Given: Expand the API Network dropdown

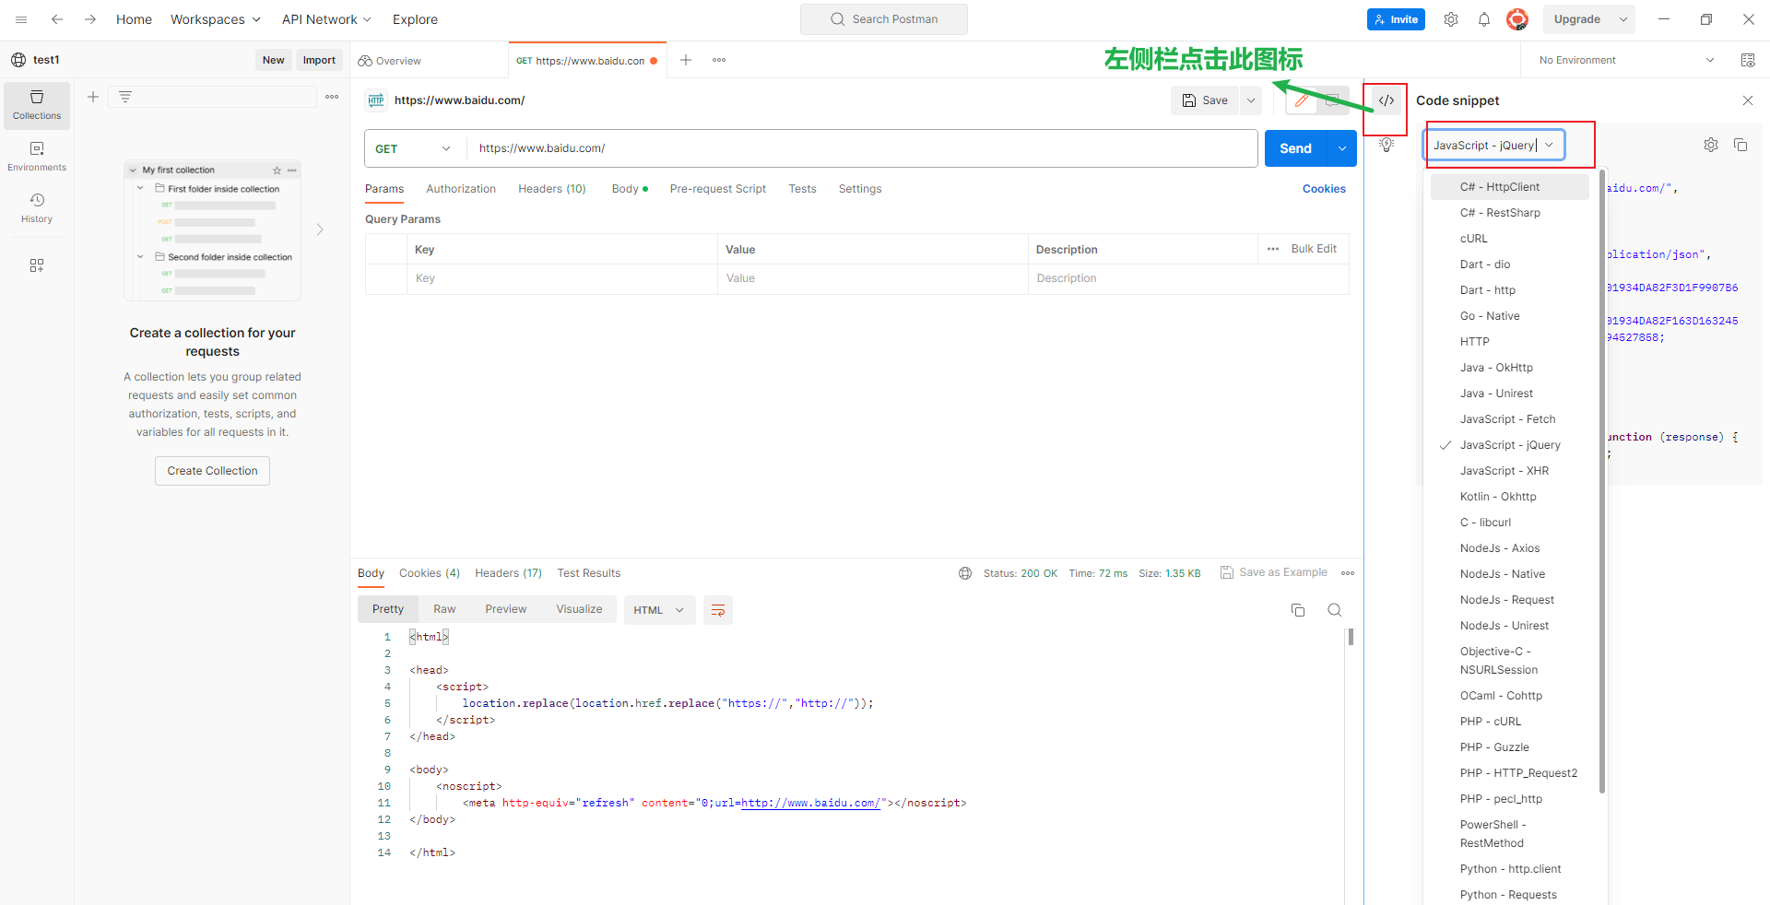Looking at the screenshot, I should (x=326, y=19).
